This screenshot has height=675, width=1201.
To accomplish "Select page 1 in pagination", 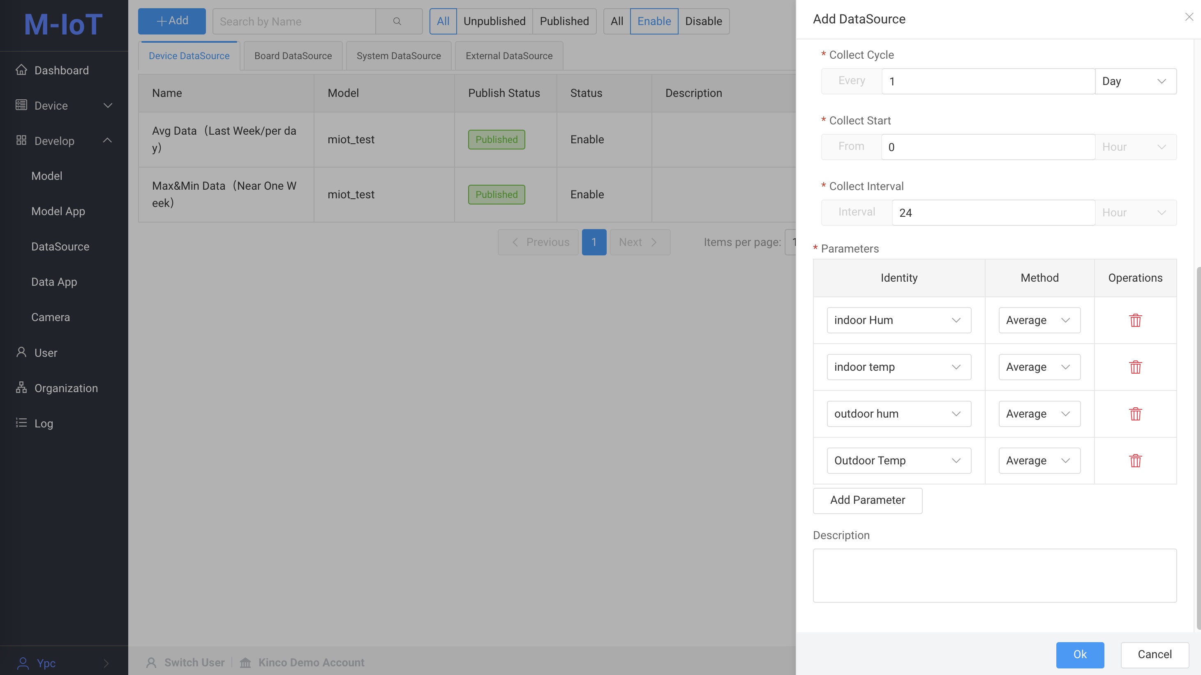I will [594, 242].
